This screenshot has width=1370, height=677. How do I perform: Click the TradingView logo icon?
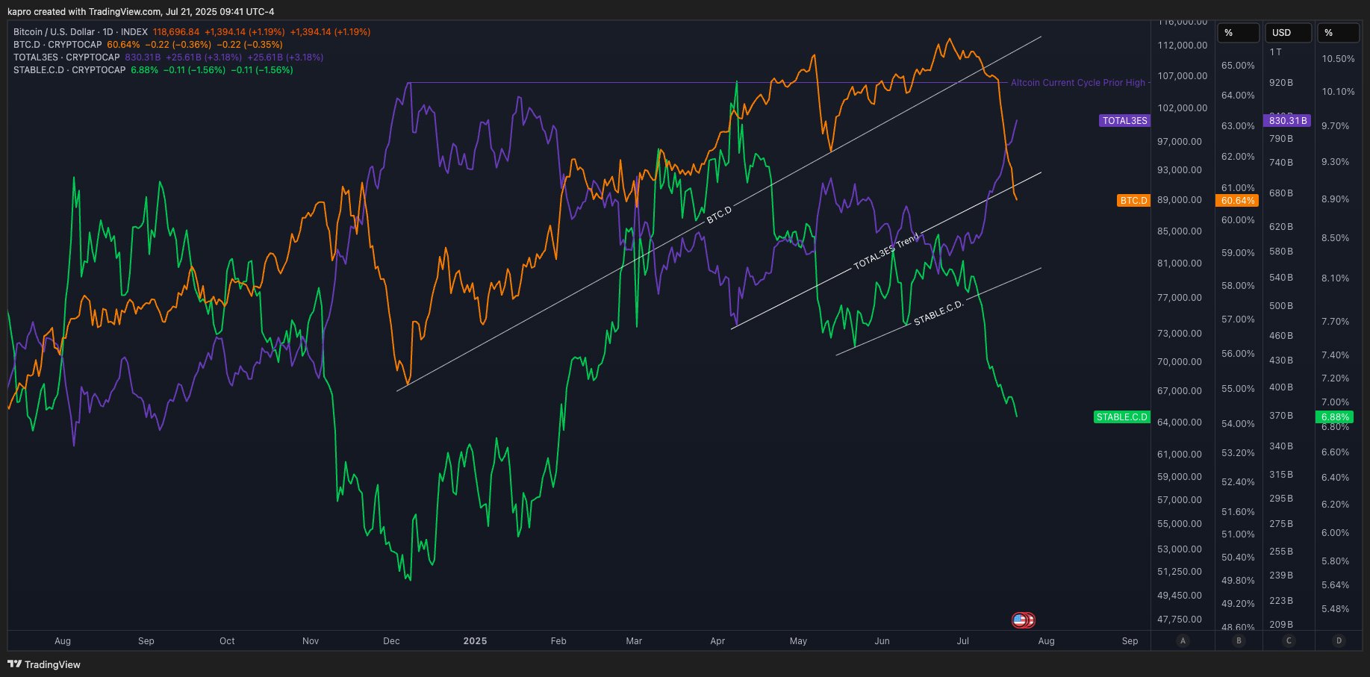[x=14, y=664]
